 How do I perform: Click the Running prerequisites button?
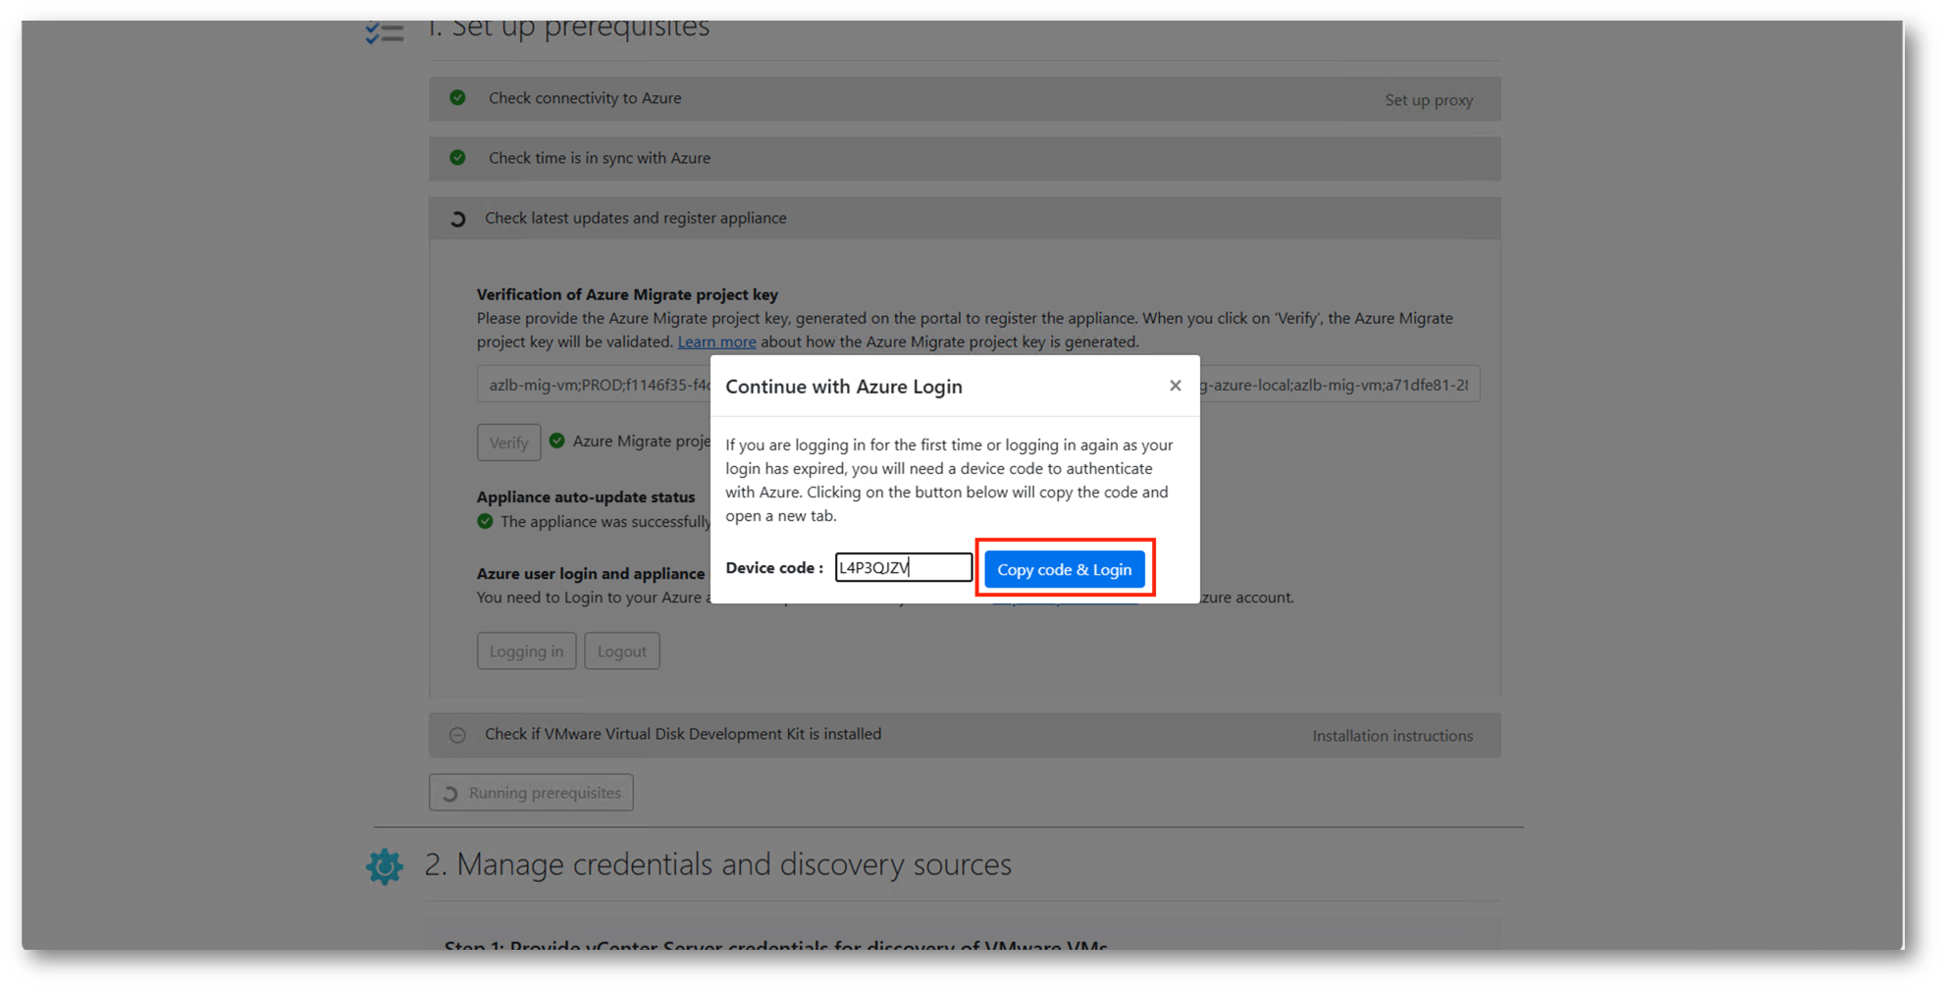pos(531,793)
